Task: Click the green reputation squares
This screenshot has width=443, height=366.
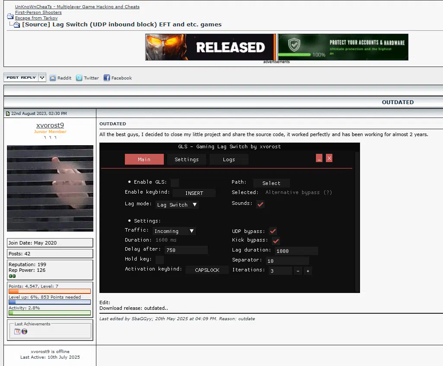Action: [12, 276]
